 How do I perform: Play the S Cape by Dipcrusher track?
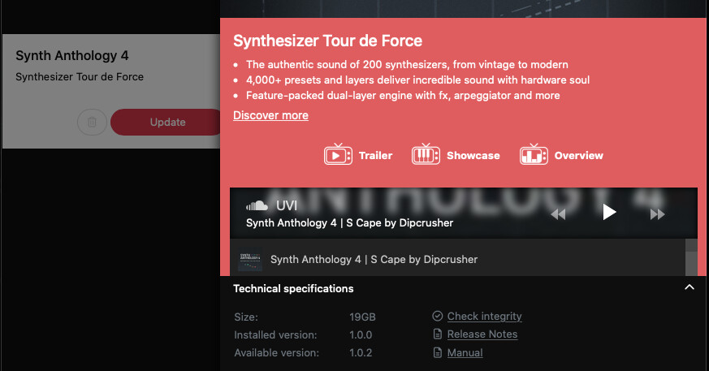tap(609, 212)
